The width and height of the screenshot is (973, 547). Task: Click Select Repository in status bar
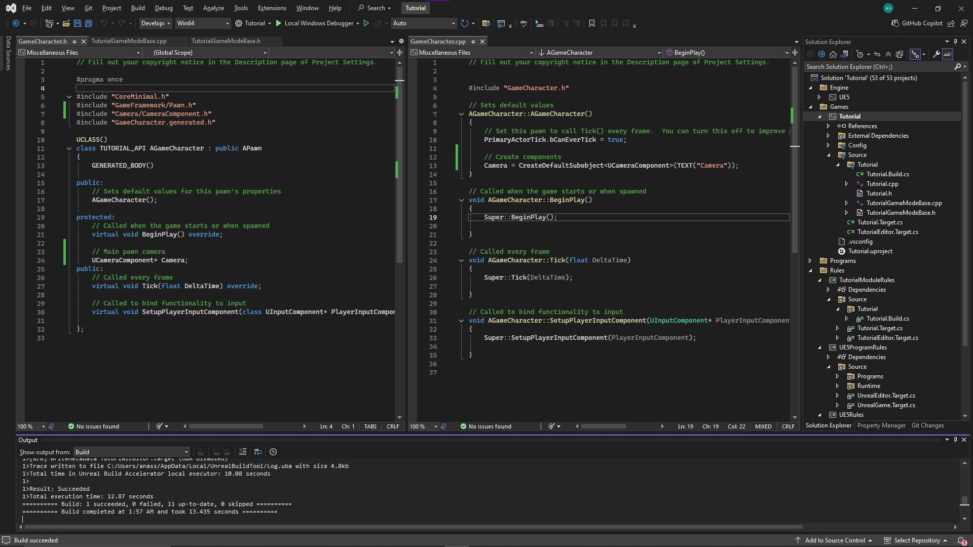click(x=916, y=540)
